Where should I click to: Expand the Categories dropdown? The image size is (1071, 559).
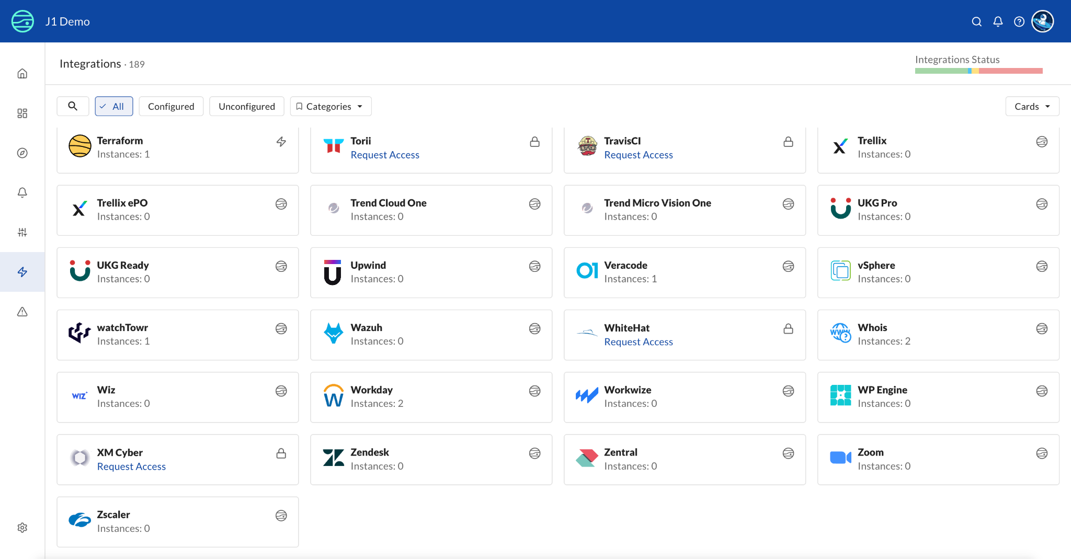(x=331, y=106)
